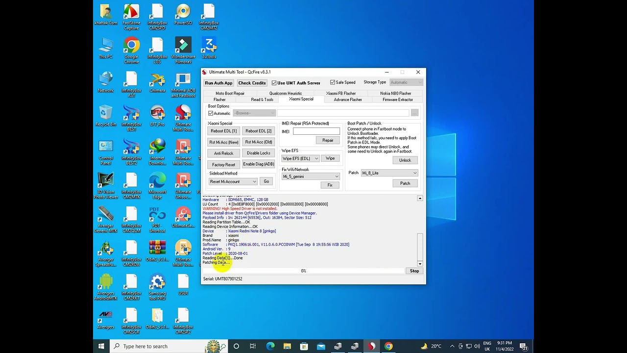Open Minimal ADB and Fastboot shortcut

[x=183, y=84]
